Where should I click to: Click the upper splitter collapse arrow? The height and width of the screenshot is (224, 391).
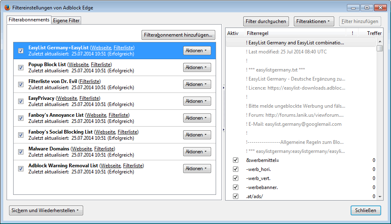[x=223, y=88]
